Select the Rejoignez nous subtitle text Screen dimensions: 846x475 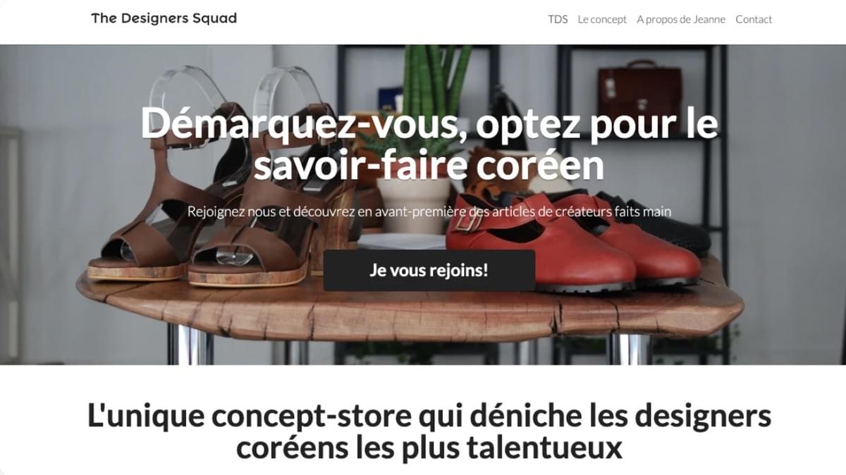[429, 211]
